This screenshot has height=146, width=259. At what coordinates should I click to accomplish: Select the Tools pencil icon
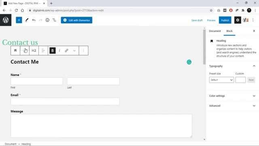point(27,20)
